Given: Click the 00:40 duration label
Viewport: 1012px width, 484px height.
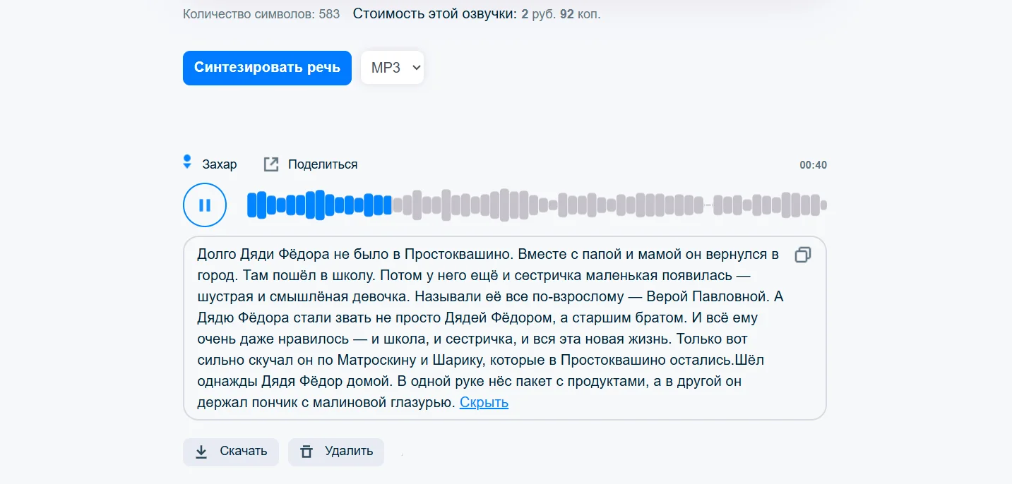Looking at the screenshot, I should coord(813,165).
